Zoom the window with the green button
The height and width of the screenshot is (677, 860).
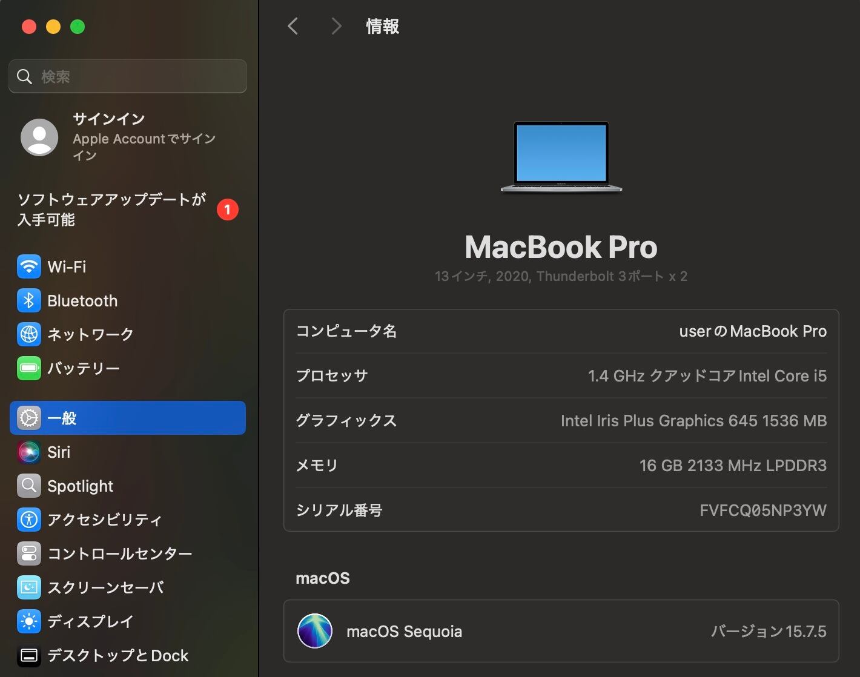click(x=78, y=27)
